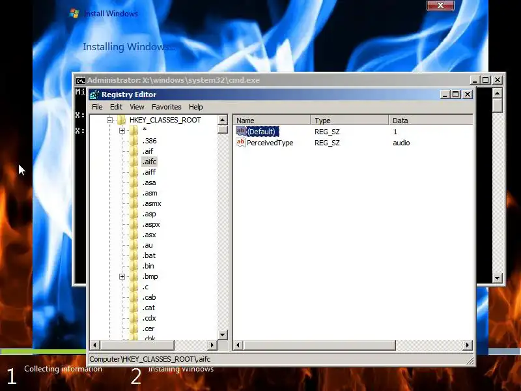Click the string icon of (Default) value

[240, 131]
